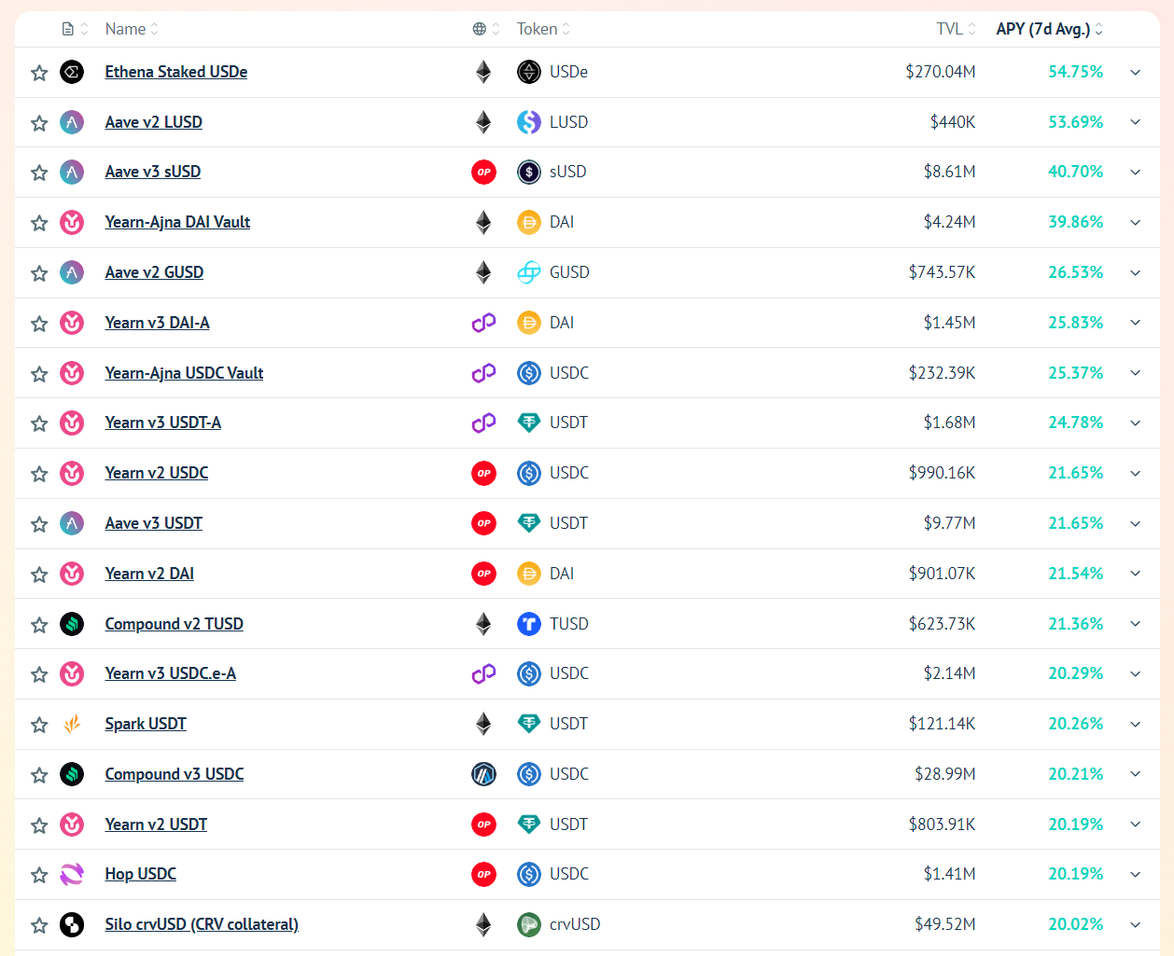This screenshot has height=956, width=1174.
Task: Open chevron for Aave v3 sUSD row
Action: [x=1136, y=173]
